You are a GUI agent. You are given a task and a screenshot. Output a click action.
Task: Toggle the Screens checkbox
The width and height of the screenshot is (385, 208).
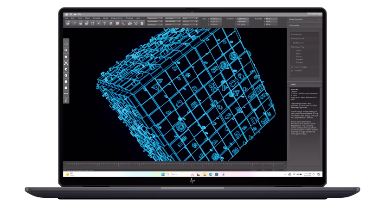[x=292, y=71]
